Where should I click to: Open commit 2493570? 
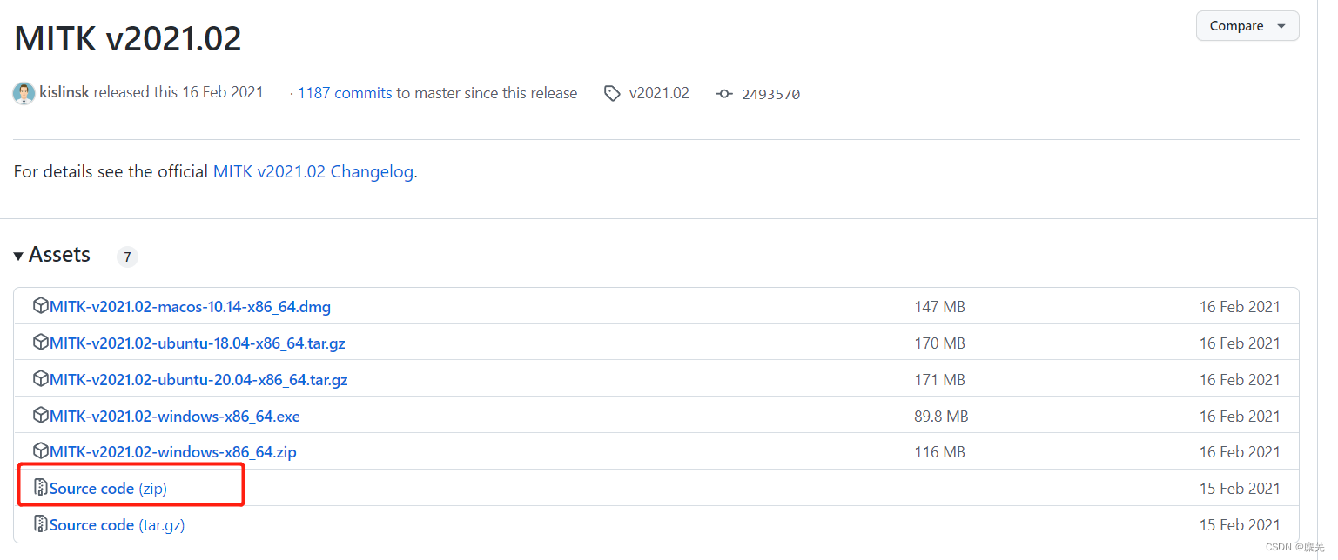click(770, 94)
